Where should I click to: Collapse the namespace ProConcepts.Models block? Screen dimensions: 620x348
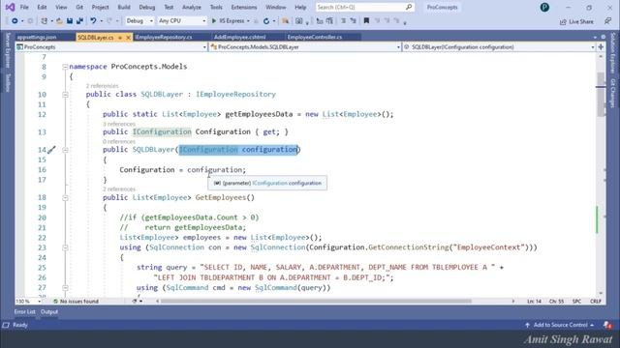[x=65, y=67]
